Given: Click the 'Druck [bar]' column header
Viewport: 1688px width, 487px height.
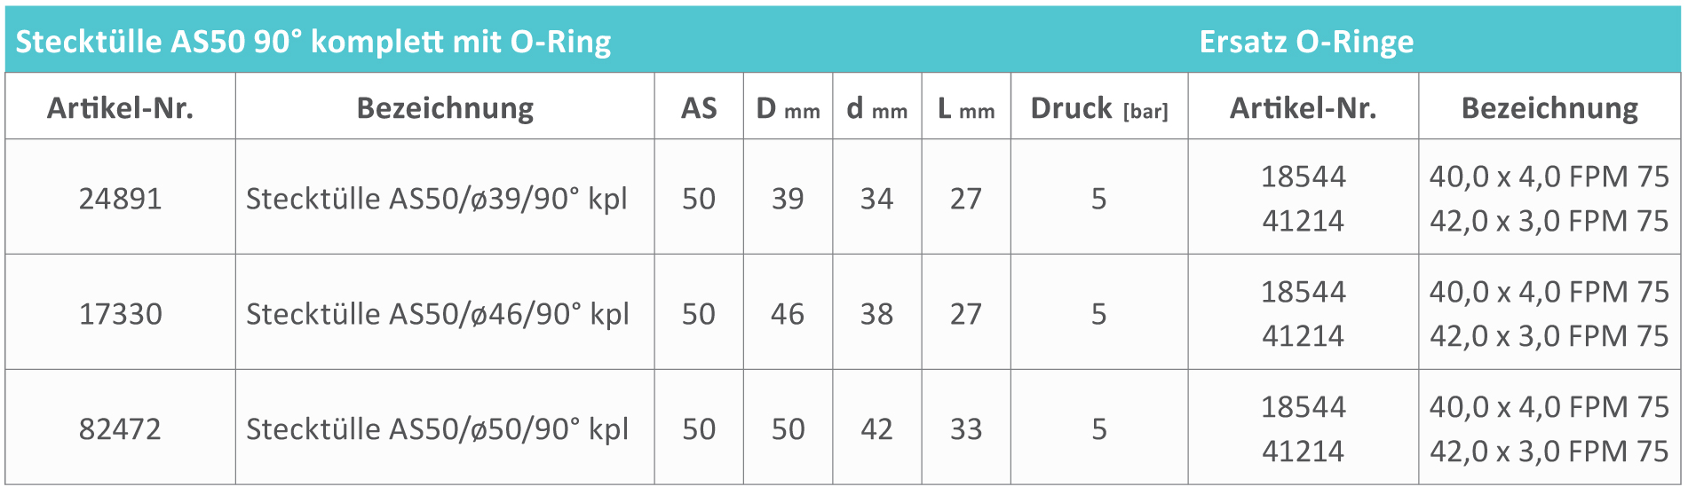Looking at the screenshot, I should (x=1099, y=108).
